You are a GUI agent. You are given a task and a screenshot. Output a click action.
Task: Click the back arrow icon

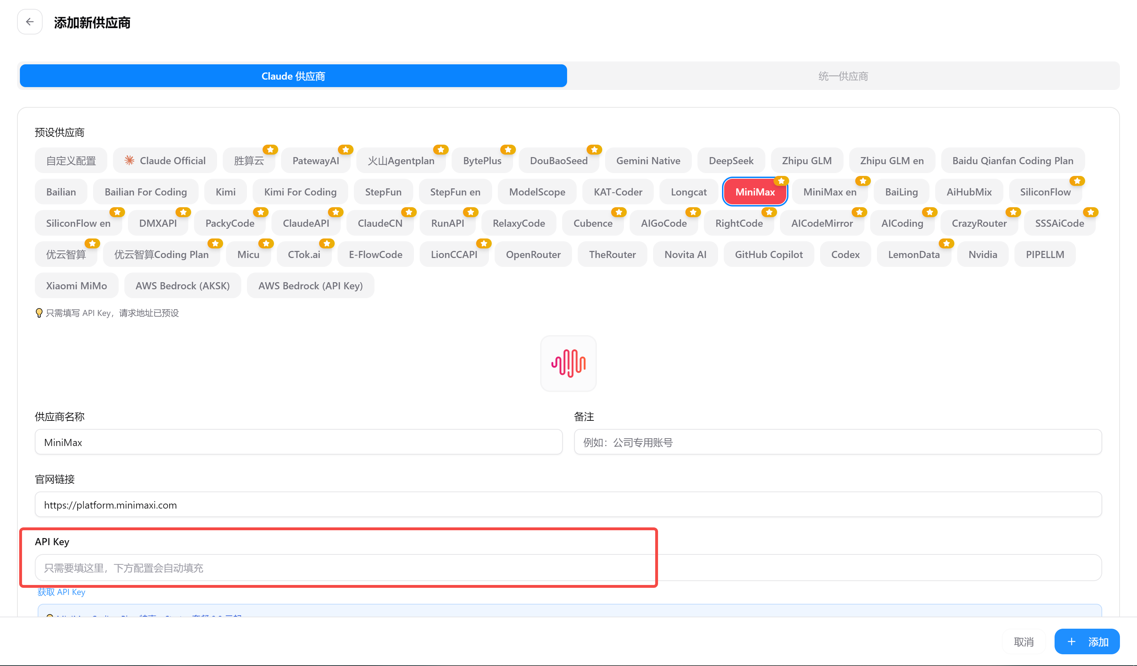click(x=30, y=22)
